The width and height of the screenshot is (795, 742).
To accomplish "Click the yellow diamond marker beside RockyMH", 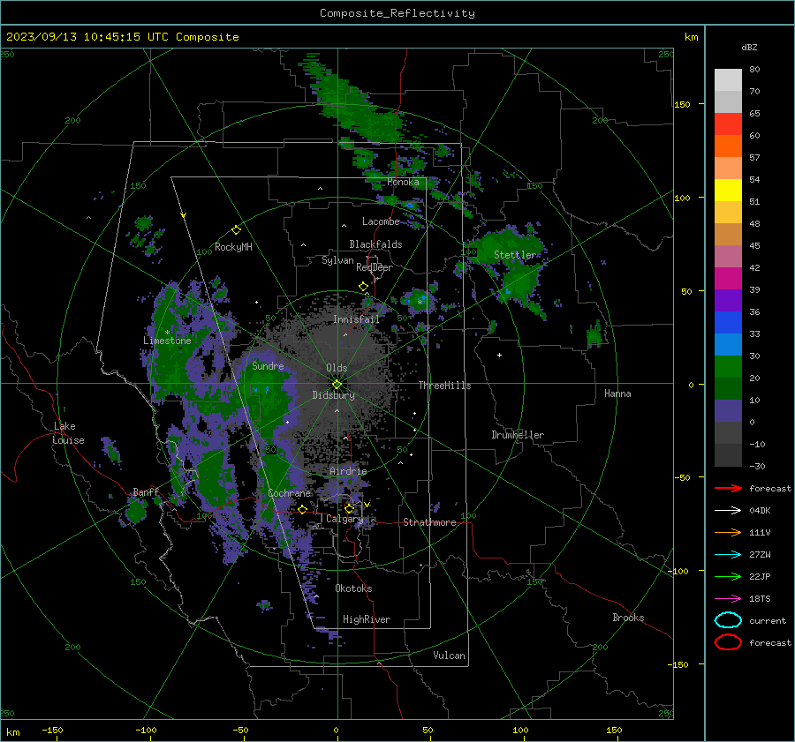I will point(236,230).
